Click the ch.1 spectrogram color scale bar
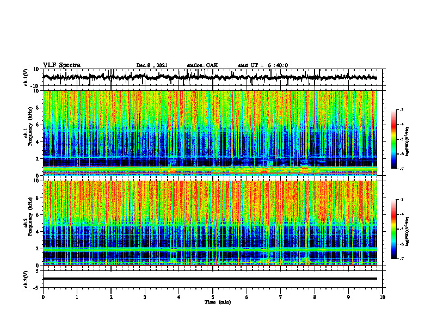Viewport: 431px width, 333px height. (393, 139)
